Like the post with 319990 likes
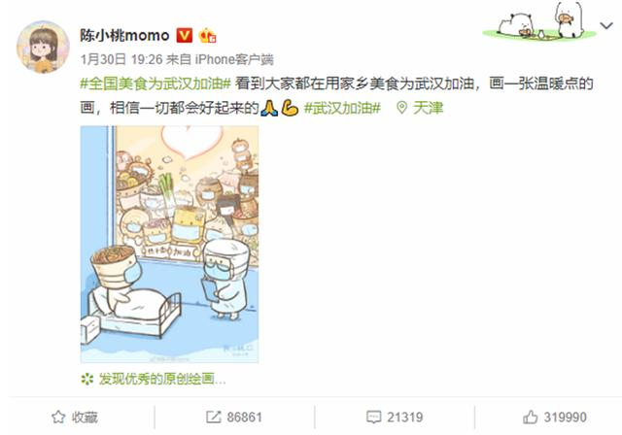This screenshot has width=622, height=435. point(554,417)
